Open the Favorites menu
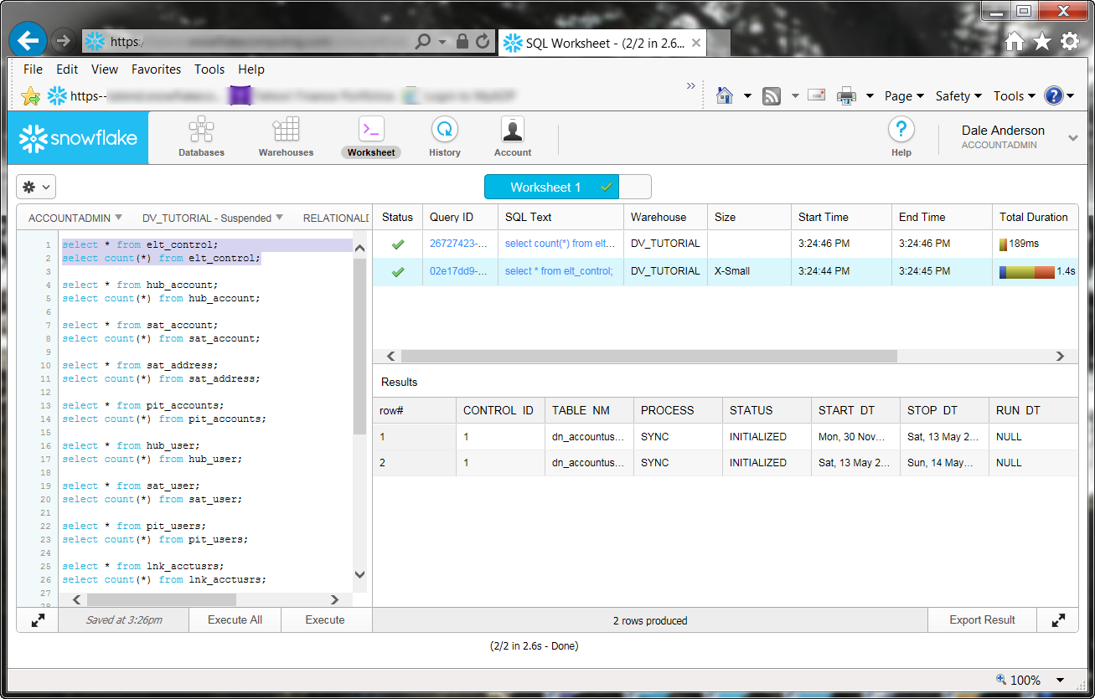Screen dimensions: 1095x699 (x=156, y=69)
